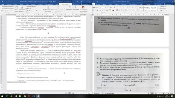Switch left window to Web layout view
The height and width of the screenshot is (98, 175).
[x=73, y=93]
